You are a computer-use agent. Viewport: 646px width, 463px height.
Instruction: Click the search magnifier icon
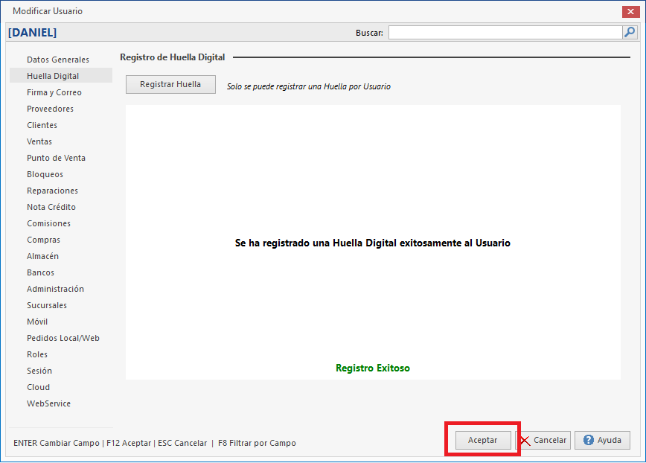coord(630,32)
